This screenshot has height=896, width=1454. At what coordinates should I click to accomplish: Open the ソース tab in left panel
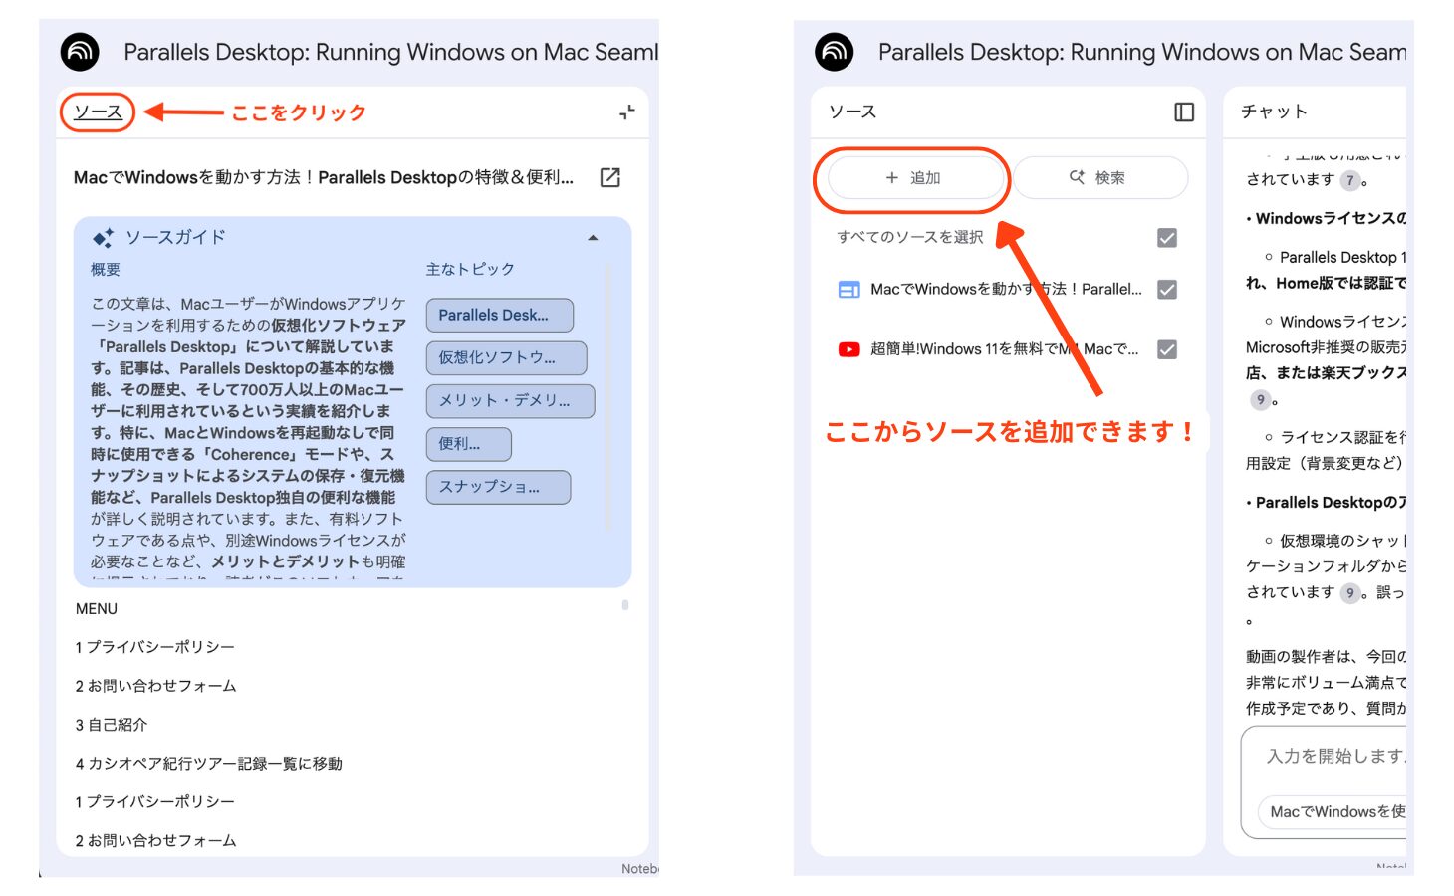click(98, 112)
